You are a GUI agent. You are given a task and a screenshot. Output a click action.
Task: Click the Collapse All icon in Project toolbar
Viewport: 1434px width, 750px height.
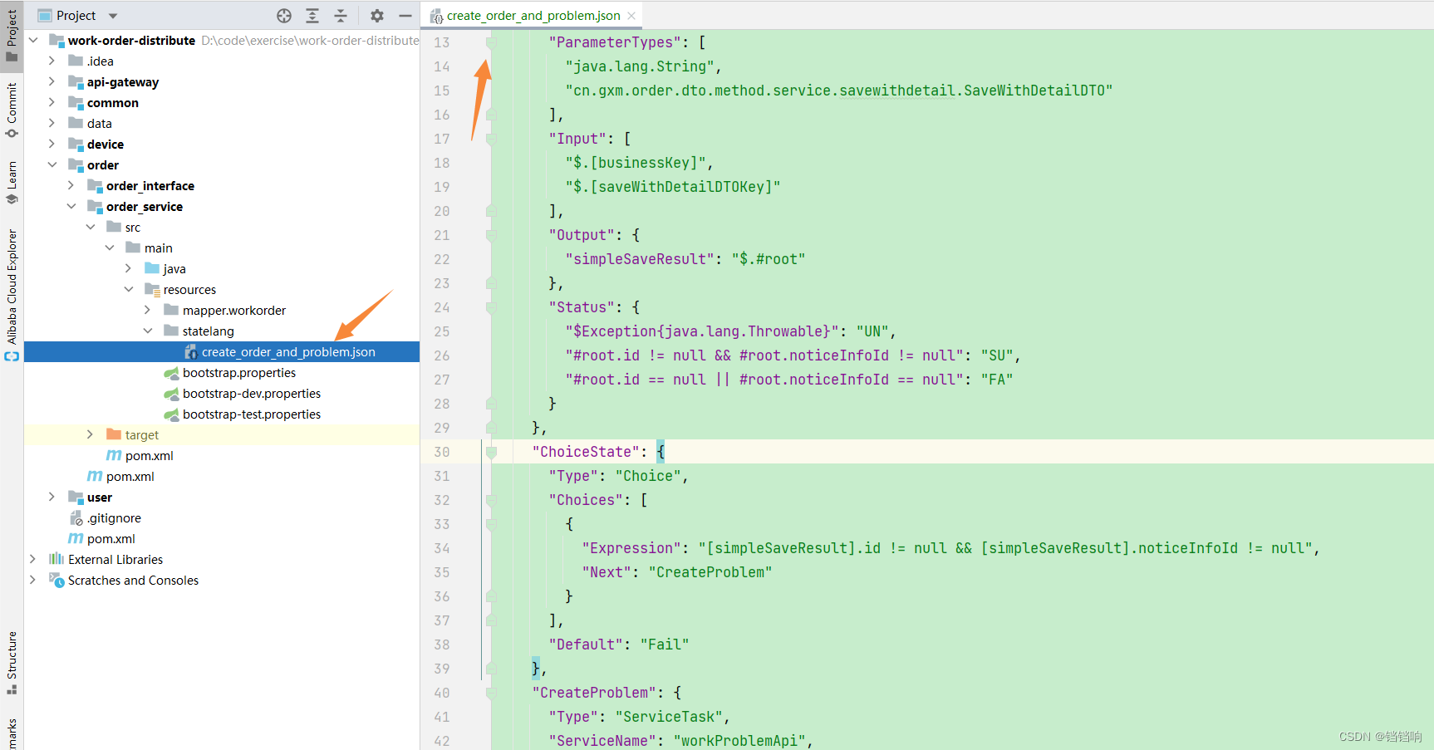point(341,16)
